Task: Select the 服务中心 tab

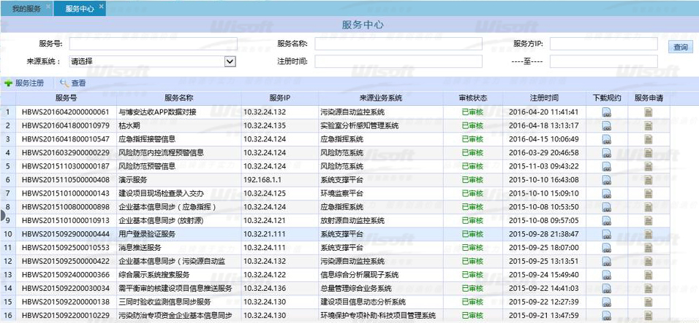Action: pos(79,9)
